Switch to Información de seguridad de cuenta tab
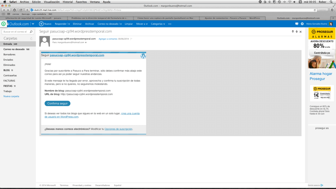The image size is (336, 189). point(34,18)
